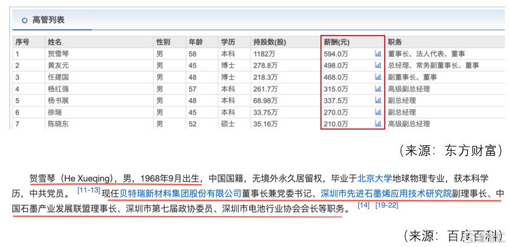Click the age 57 in 杨红强's row
Viewport: 509px width, 247px height.
(193, 89)
